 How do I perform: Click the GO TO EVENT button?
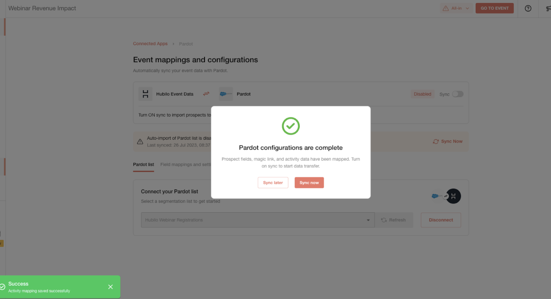[x=495, y=8]
